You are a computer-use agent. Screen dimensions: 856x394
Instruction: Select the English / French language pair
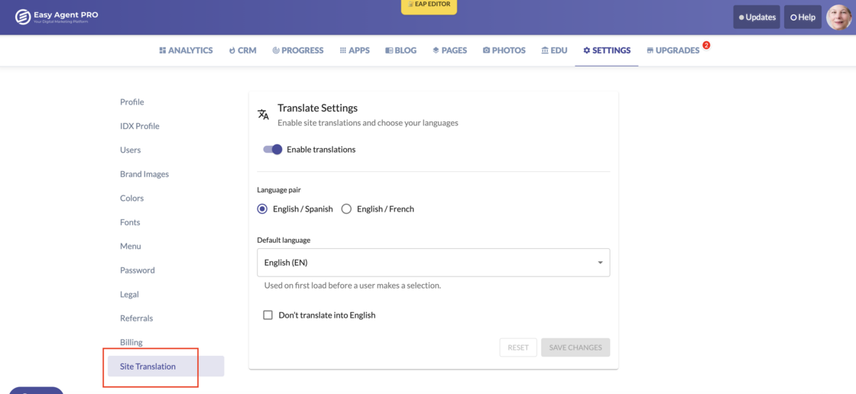pos(346,209)
